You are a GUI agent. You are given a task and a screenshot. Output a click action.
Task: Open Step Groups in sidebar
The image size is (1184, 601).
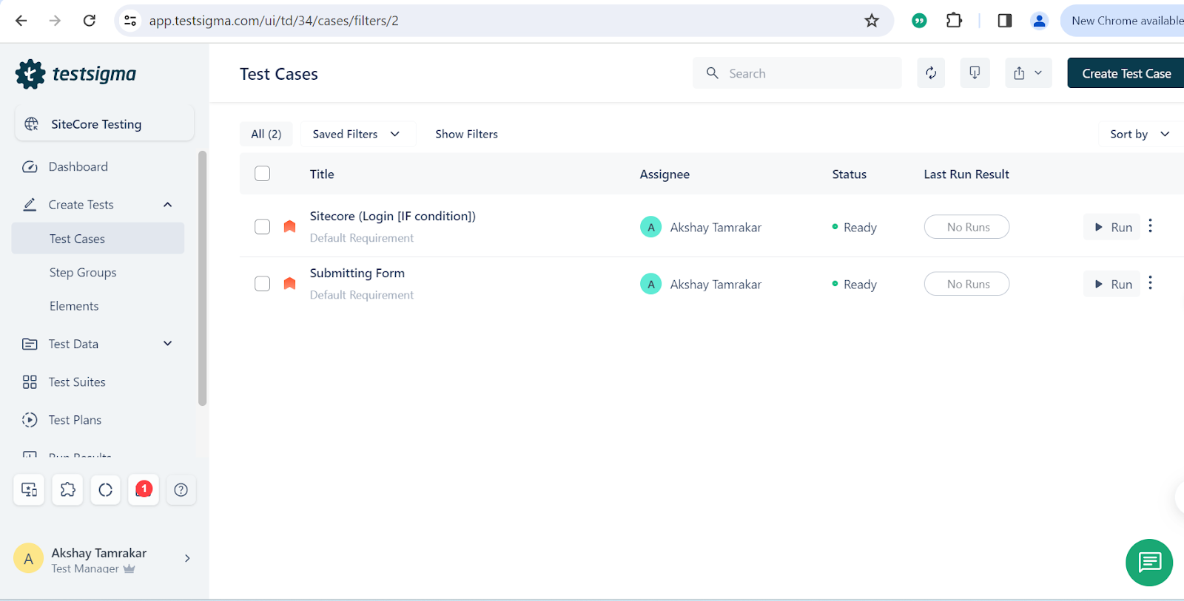click(83, 273)
